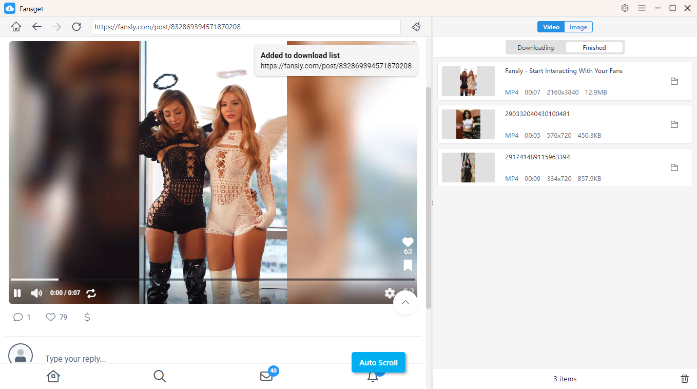
Task: Reload the current page
Action: coord(76,27)
